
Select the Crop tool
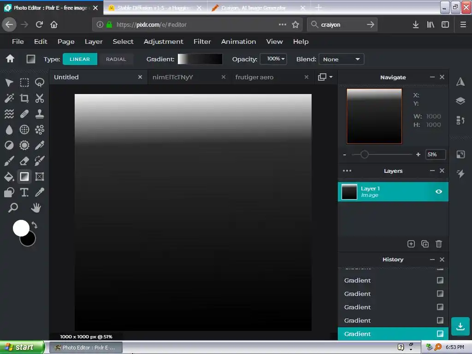(24, 98)
